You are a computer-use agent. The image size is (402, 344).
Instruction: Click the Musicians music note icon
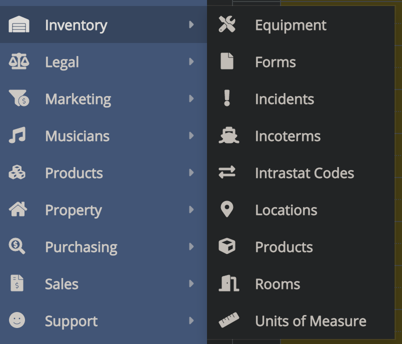click(x=17, y=135)
